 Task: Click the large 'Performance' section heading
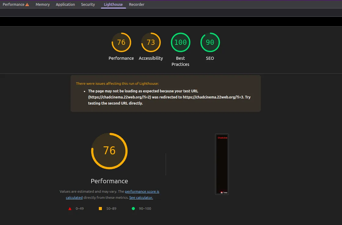[x=109, y=181]
